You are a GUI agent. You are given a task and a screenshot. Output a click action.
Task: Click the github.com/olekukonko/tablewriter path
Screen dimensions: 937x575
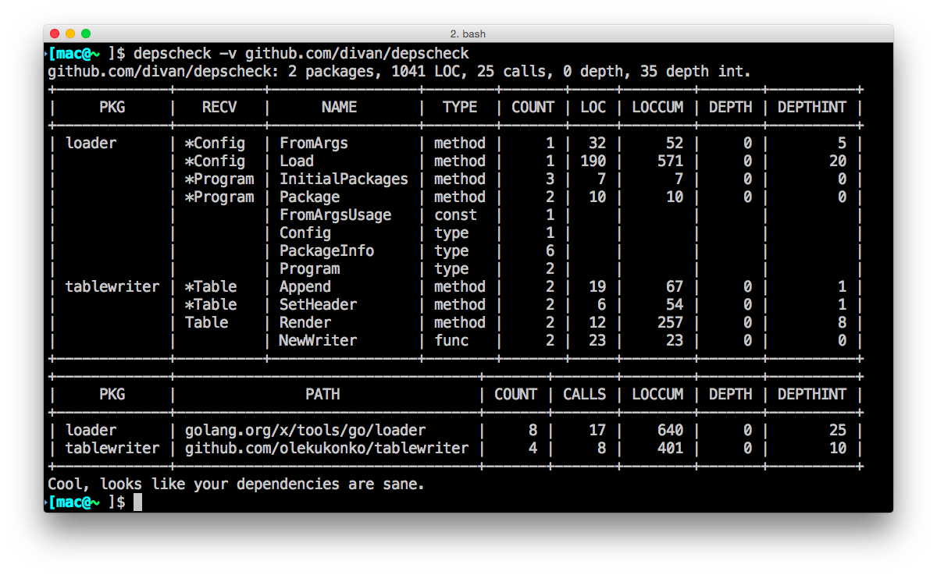(326, 448)
